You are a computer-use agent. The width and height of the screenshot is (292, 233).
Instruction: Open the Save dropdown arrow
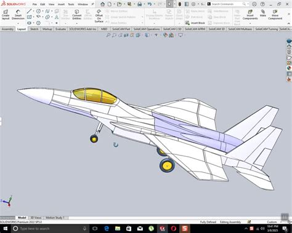[x=134, y=4]
